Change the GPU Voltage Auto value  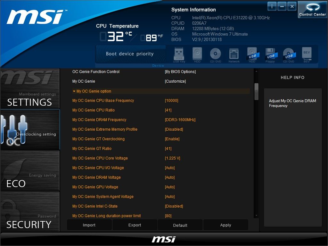point(170,187)
